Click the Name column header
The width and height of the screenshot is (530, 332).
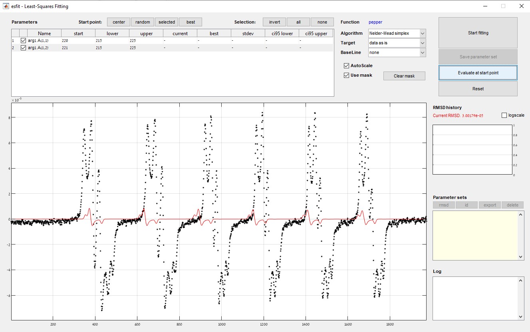click(x=44, y=33)
